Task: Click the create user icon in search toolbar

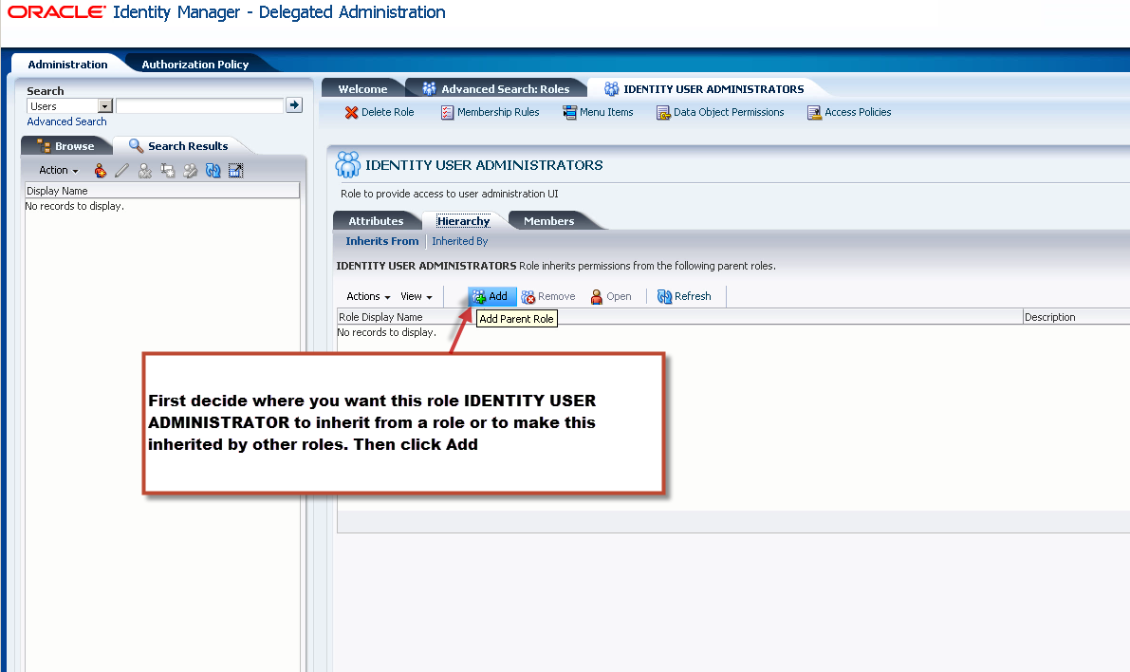Action: [x=101, y=170]
